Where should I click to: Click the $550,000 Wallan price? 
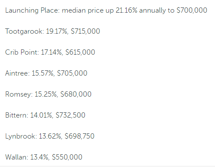click(x=67, y=157)
